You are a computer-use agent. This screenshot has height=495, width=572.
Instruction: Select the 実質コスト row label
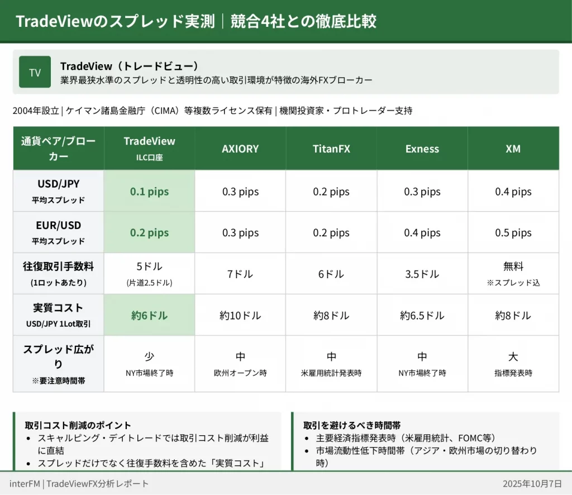point(59,315)
